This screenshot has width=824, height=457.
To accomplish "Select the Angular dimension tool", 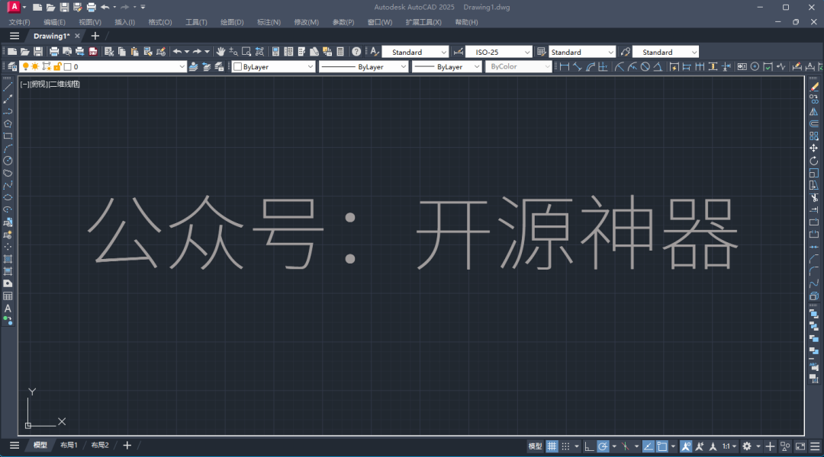I will 658,66.
